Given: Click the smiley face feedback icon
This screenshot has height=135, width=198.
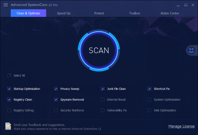Looking at the screenshot, I should point(191,50).
